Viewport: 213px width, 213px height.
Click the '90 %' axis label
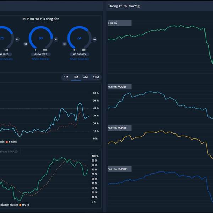(x=94, y=160)
